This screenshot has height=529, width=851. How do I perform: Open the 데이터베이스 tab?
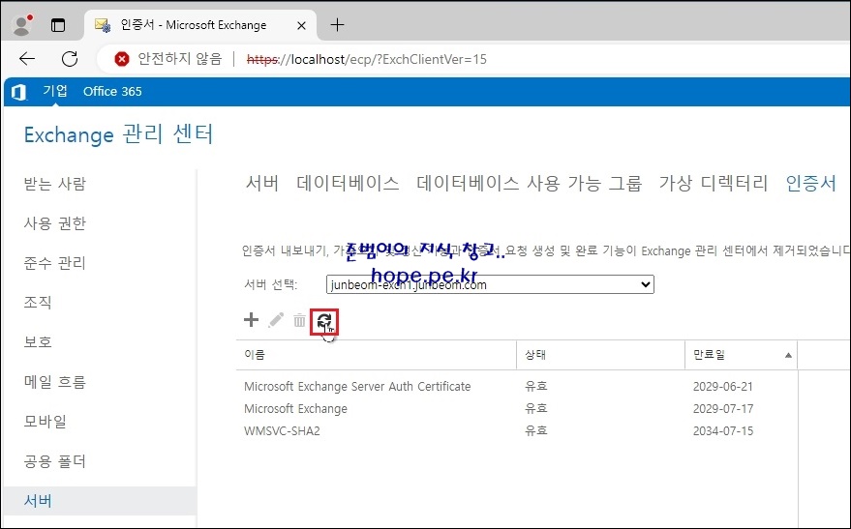point(348,183)
